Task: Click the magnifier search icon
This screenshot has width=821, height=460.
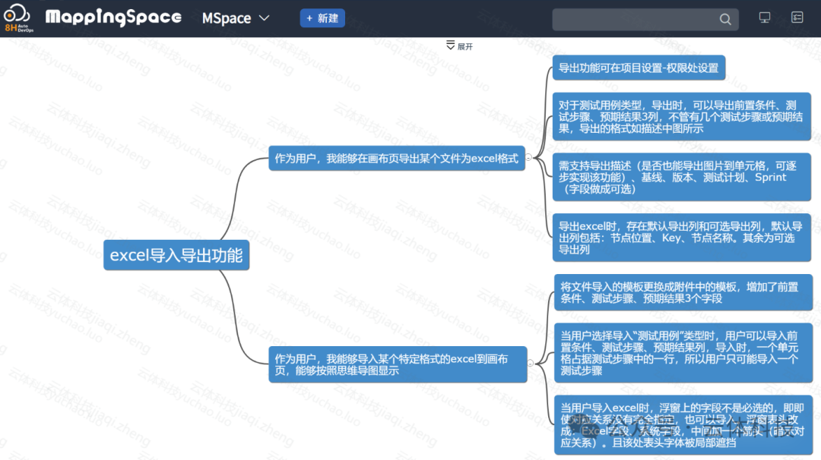Action: click(725, 19)
